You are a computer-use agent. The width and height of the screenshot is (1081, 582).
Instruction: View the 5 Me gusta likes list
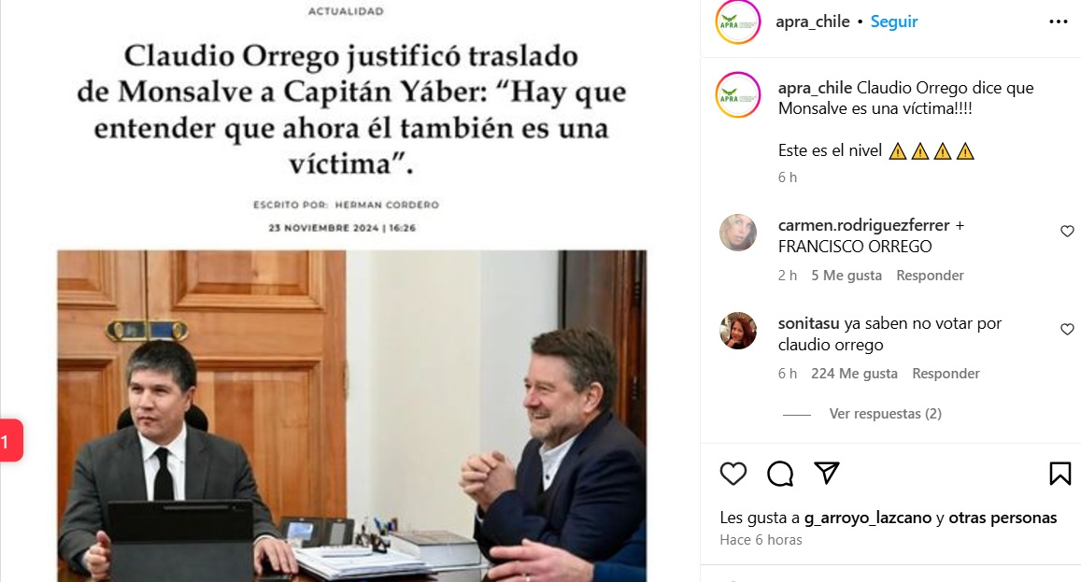coord(846,276)
